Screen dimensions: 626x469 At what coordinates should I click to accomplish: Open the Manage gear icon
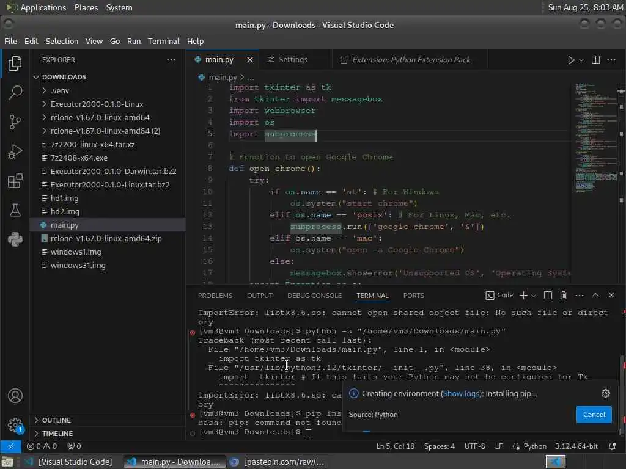15,425
